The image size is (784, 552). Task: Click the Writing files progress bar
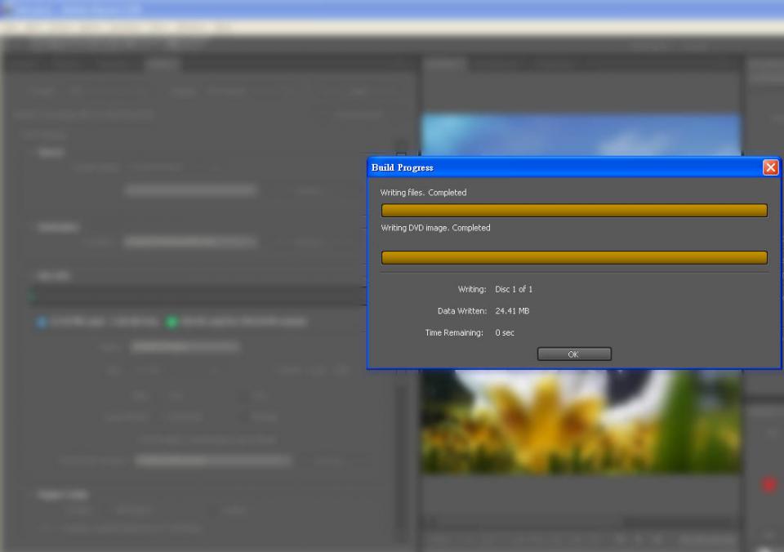click(x=574, y=210)
